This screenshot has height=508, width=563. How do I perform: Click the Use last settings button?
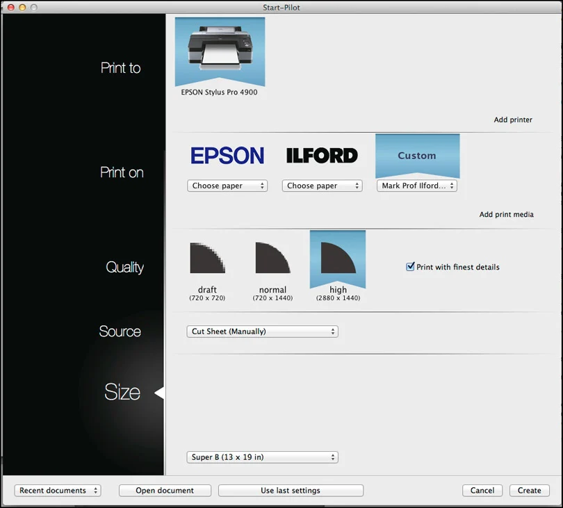(291, 491)
